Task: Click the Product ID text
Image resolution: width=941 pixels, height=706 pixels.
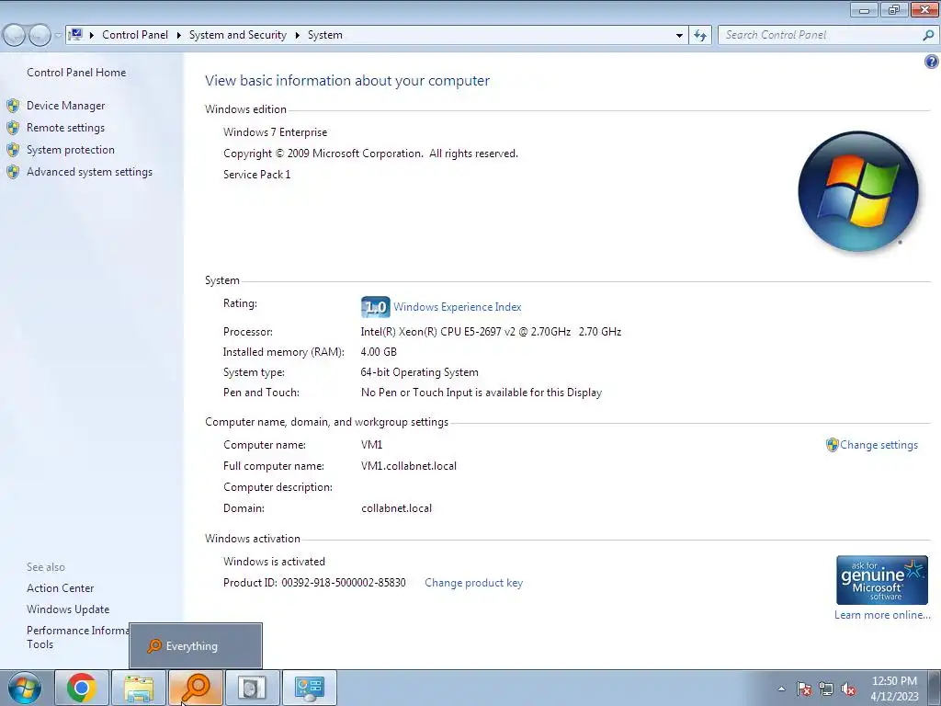Action: 314,583
